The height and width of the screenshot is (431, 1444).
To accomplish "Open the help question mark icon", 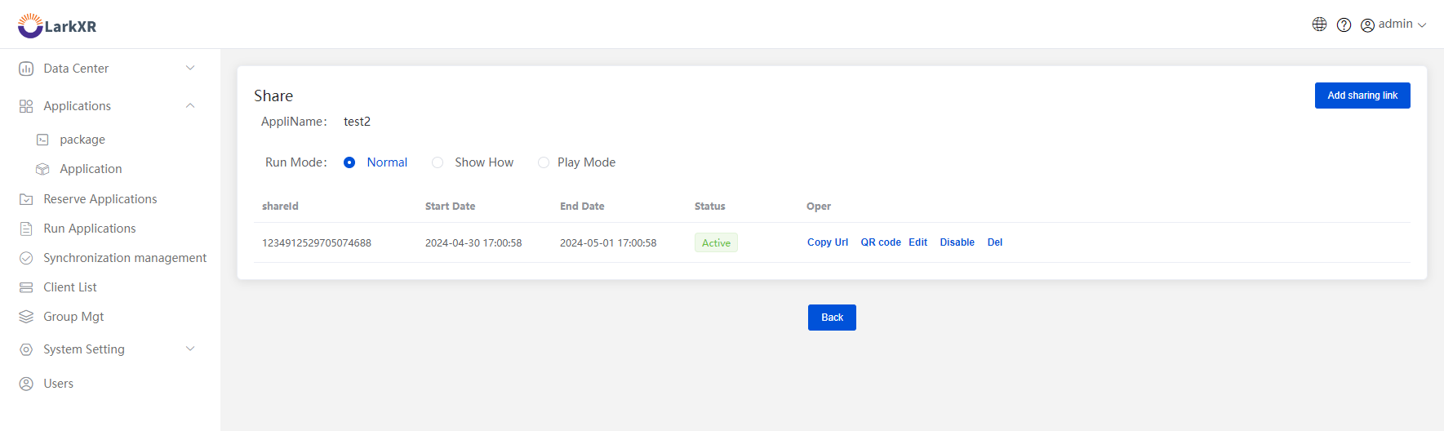I will (x=1344, y=24).
